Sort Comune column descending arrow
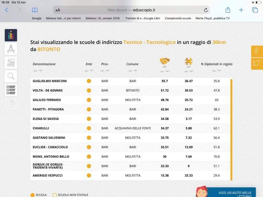This screenshot has height=197, width=263. point(135,71)
